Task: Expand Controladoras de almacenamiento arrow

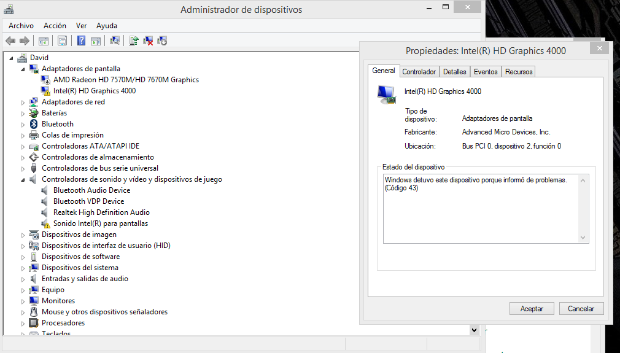Action: pyautogui.click(x=23, y=158)
